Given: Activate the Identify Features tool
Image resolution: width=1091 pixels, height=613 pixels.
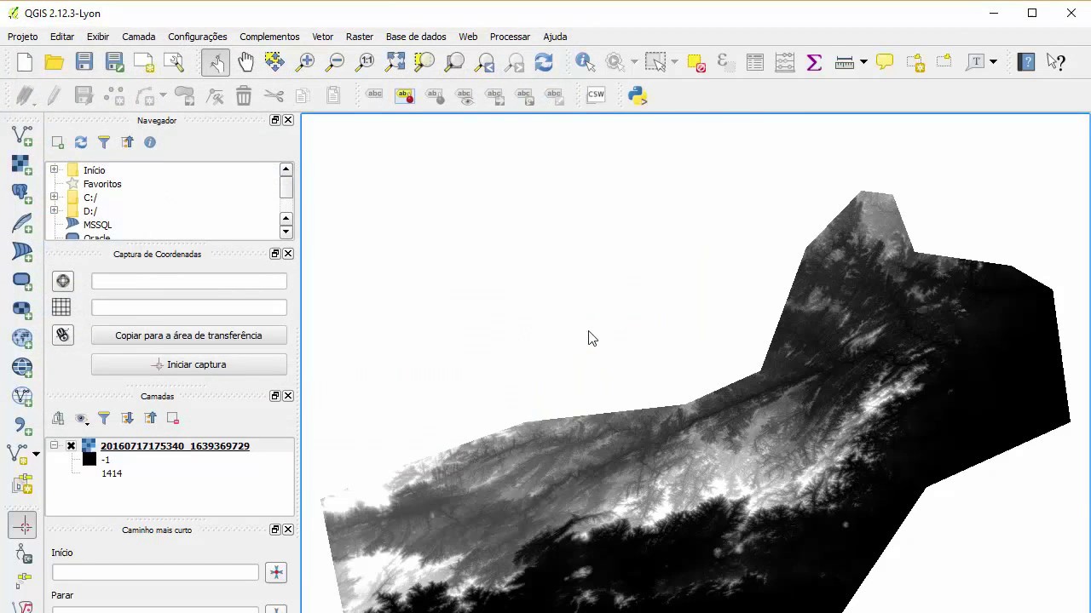Looking at the screenshot, I should (585, 62).
